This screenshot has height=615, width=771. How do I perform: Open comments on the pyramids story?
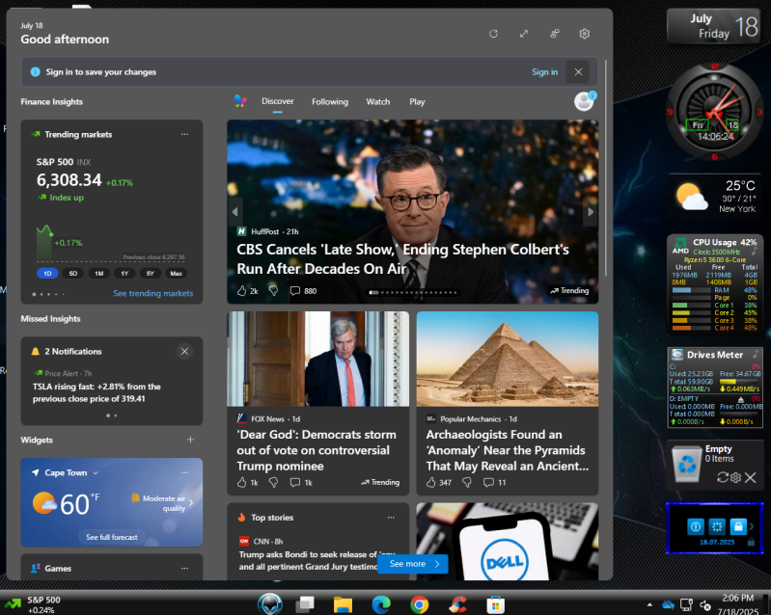pos(494,482)
